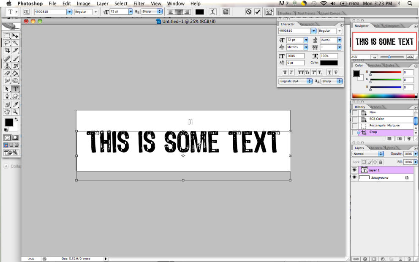The width and height of the screenshot is (419, 262).
Task: Select the Healing Brush tool
Action: point(7,59)
